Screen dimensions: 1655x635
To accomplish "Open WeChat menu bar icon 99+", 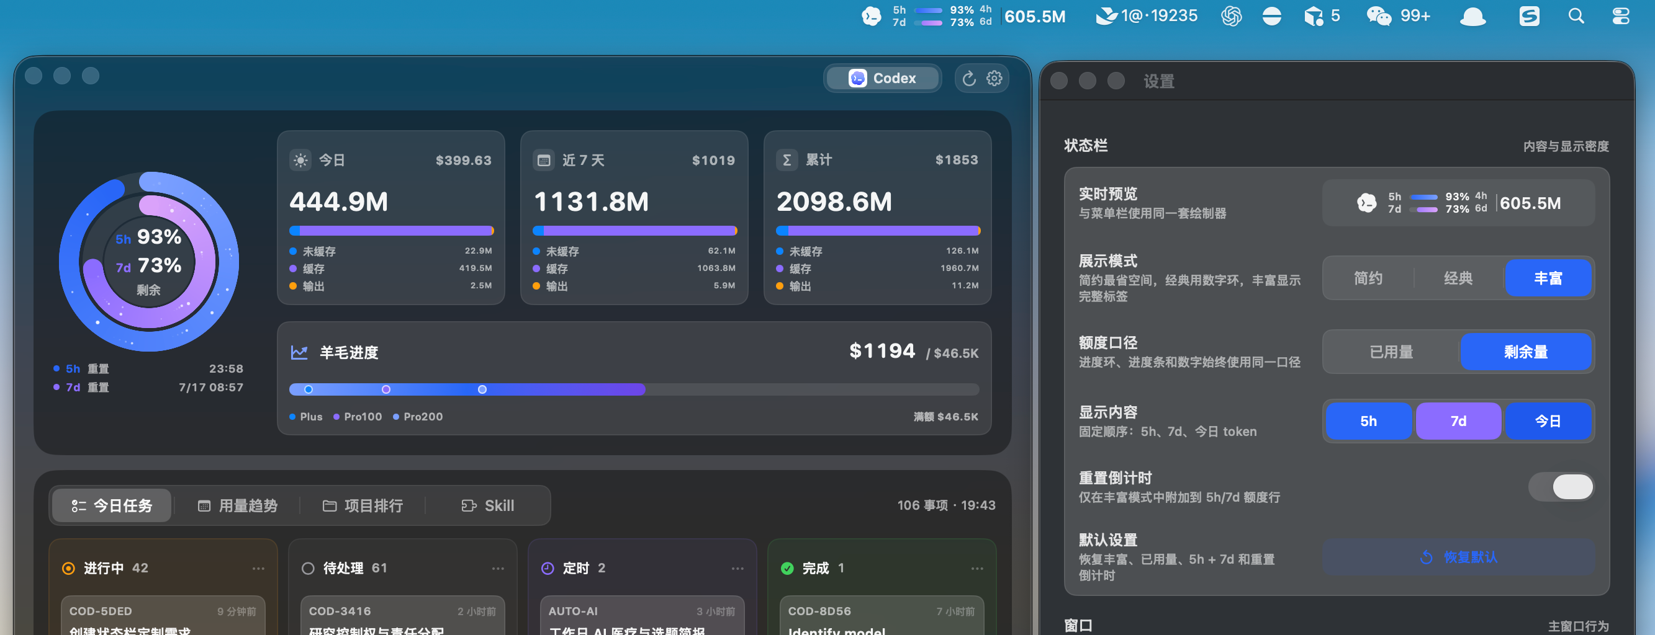I will (x=1379, y=16).
